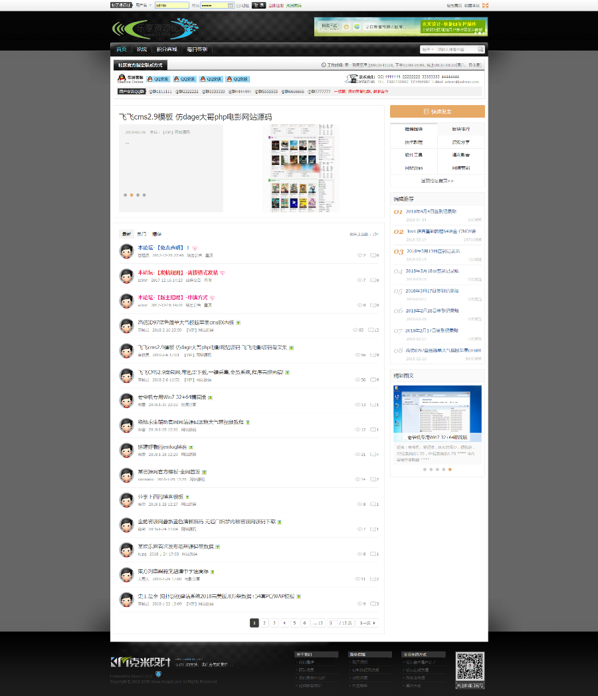Viewport: 598px width, 696px height.
Task: Click the header banner advertisement
Action: click(x=401, y=27)
